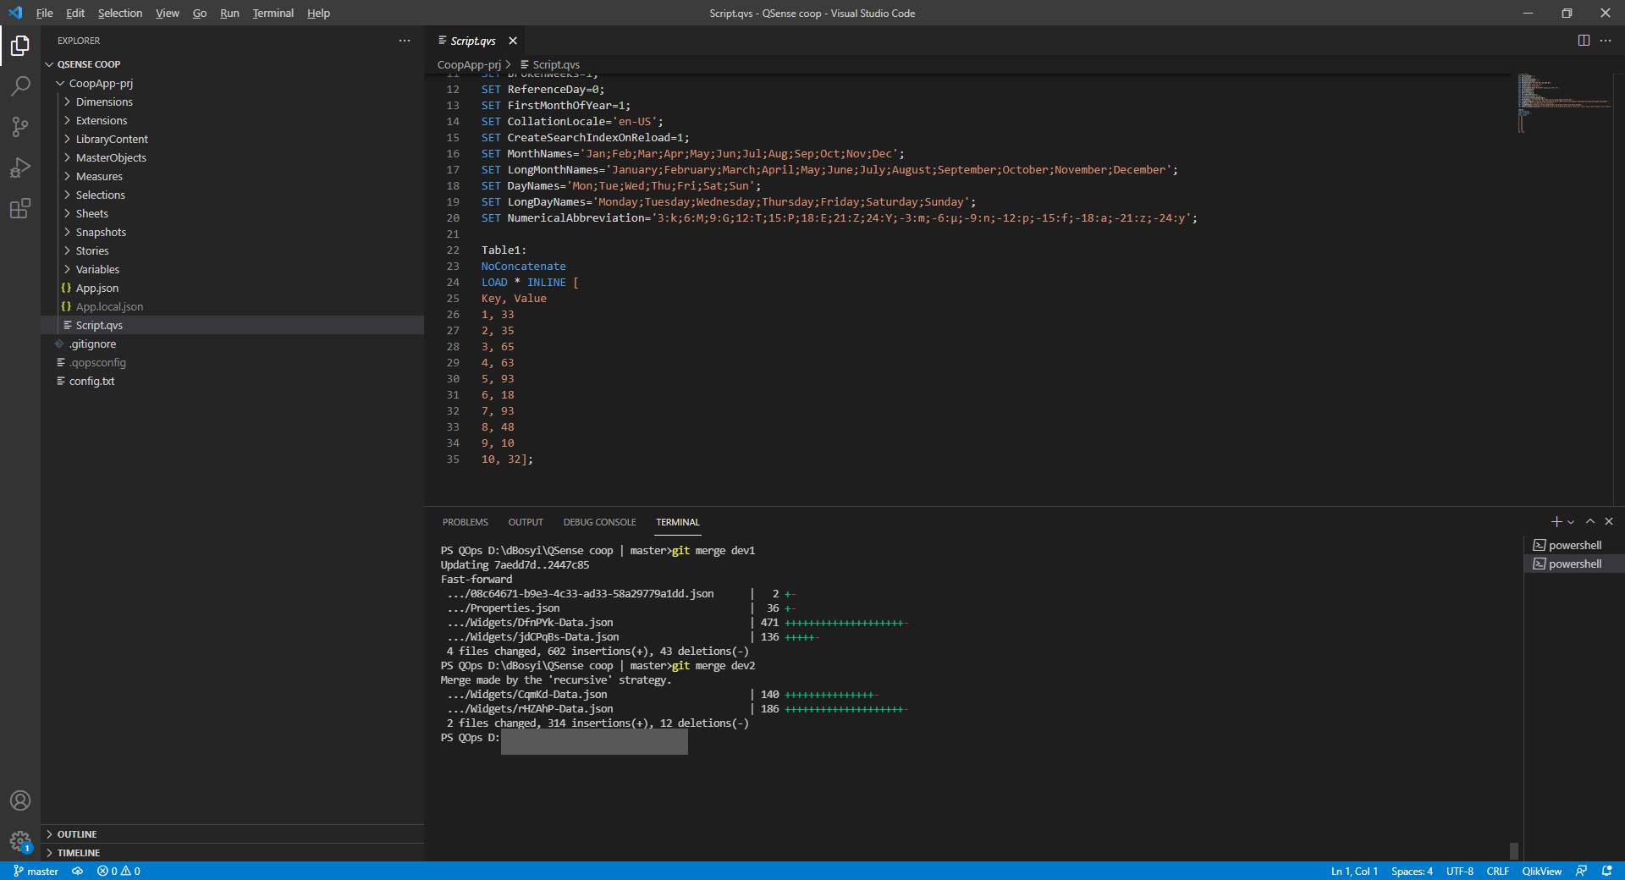Switch to the PROBLEMS tab

click(465, 522)
